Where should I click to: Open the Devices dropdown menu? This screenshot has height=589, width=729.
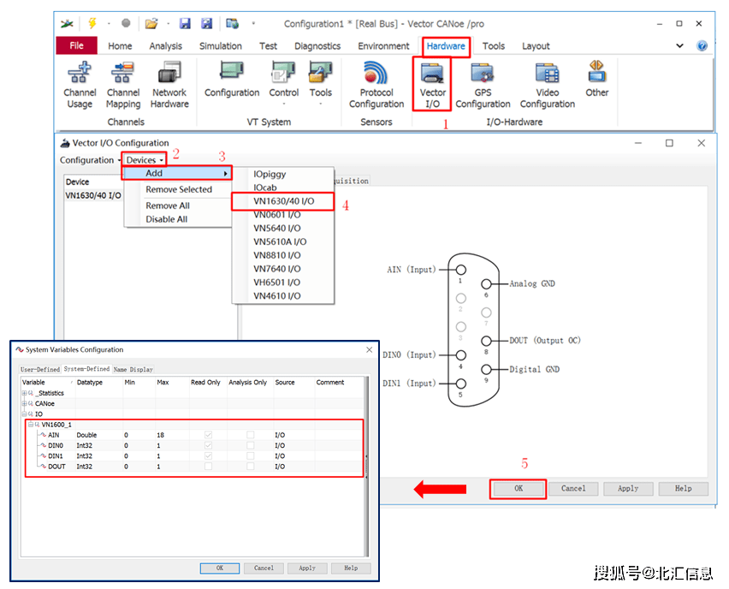point(144,160)
